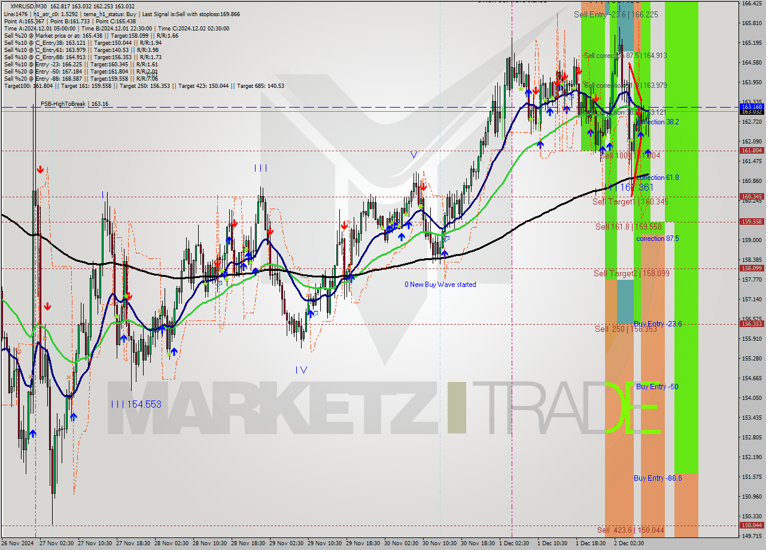Click the blue 'correction 87.5' label
Viewport: 766px width, 550px height.
[657, 239]
